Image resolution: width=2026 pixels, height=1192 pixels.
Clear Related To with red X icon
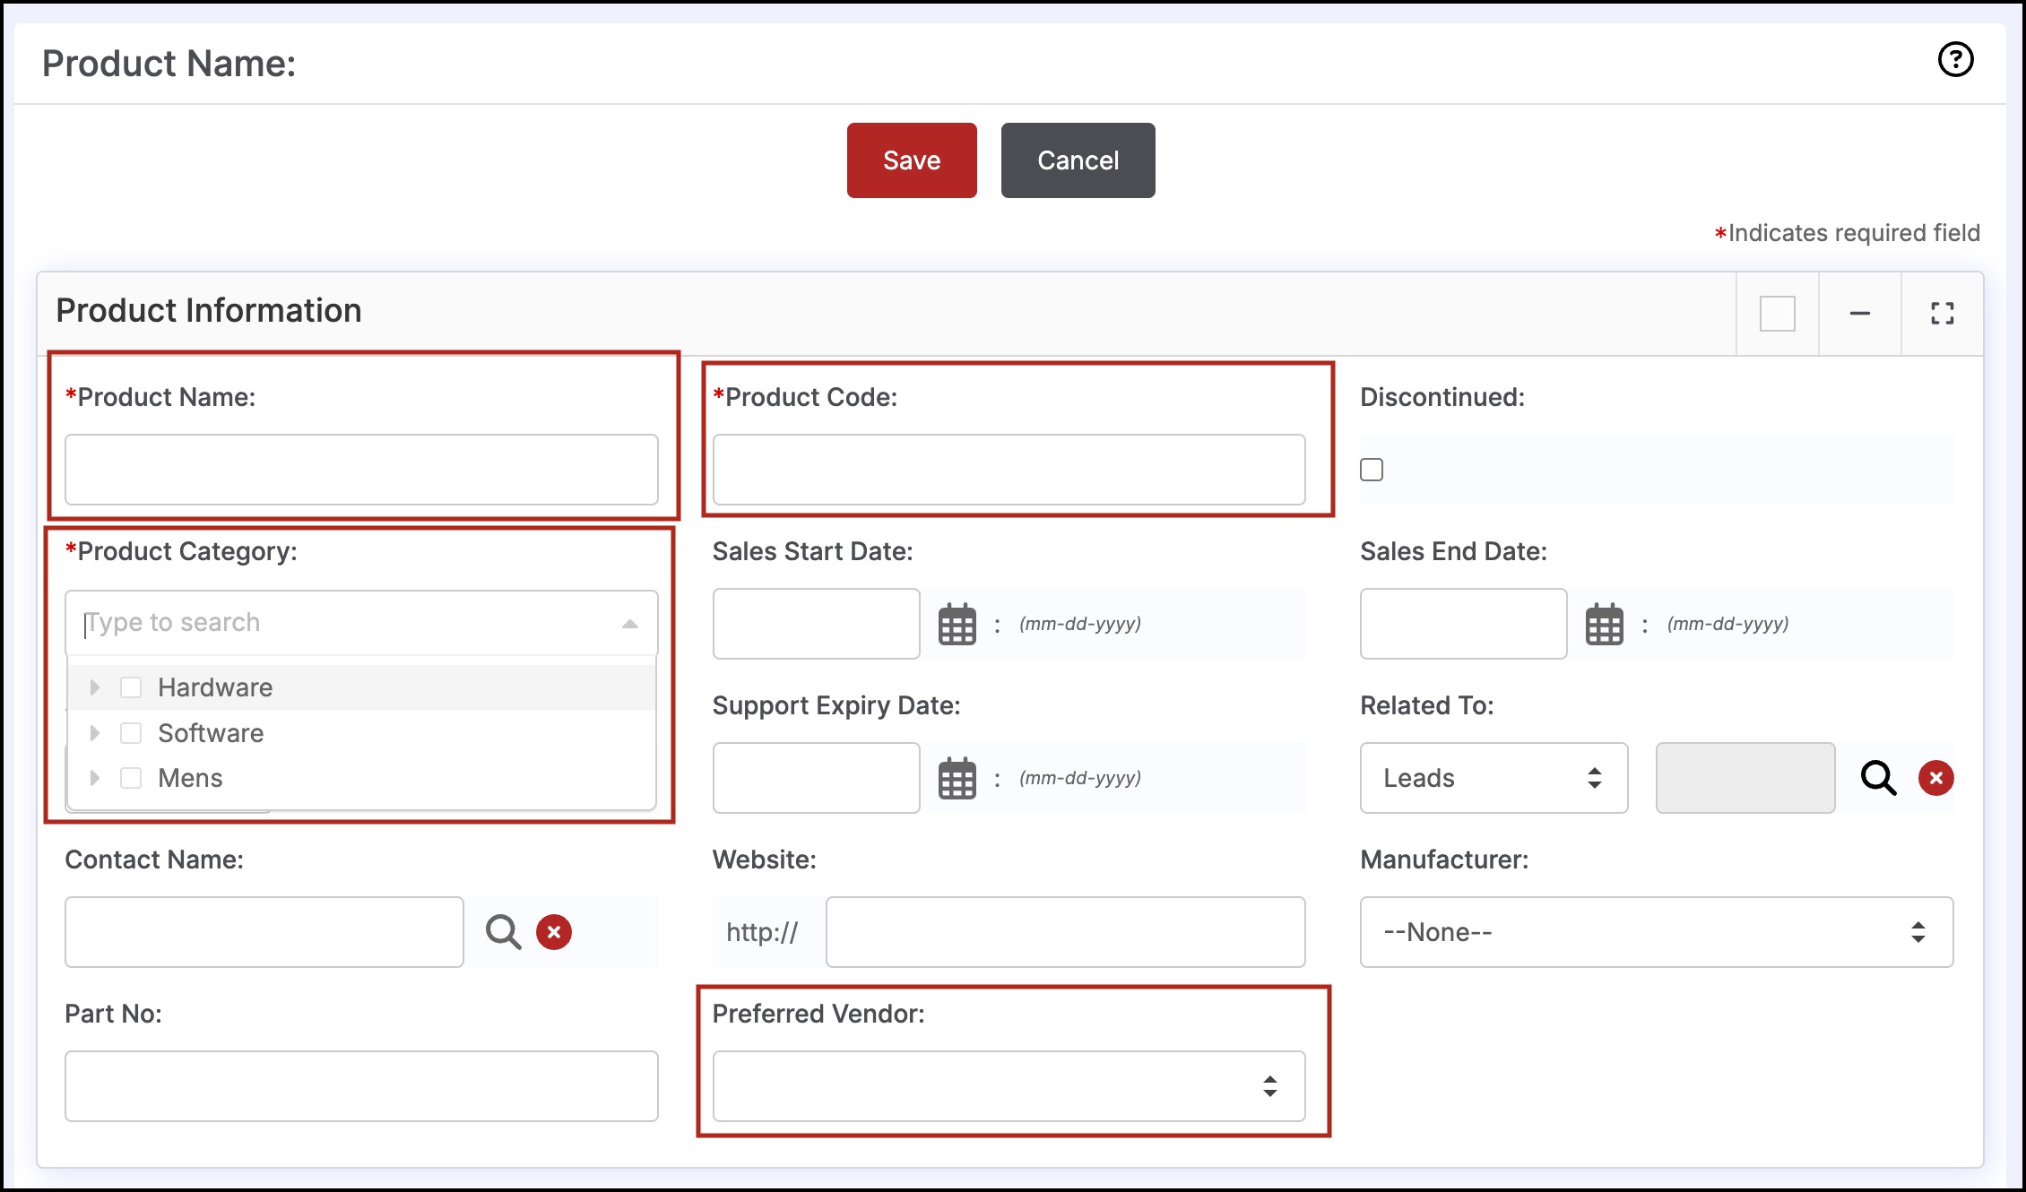coord(1935,778)
